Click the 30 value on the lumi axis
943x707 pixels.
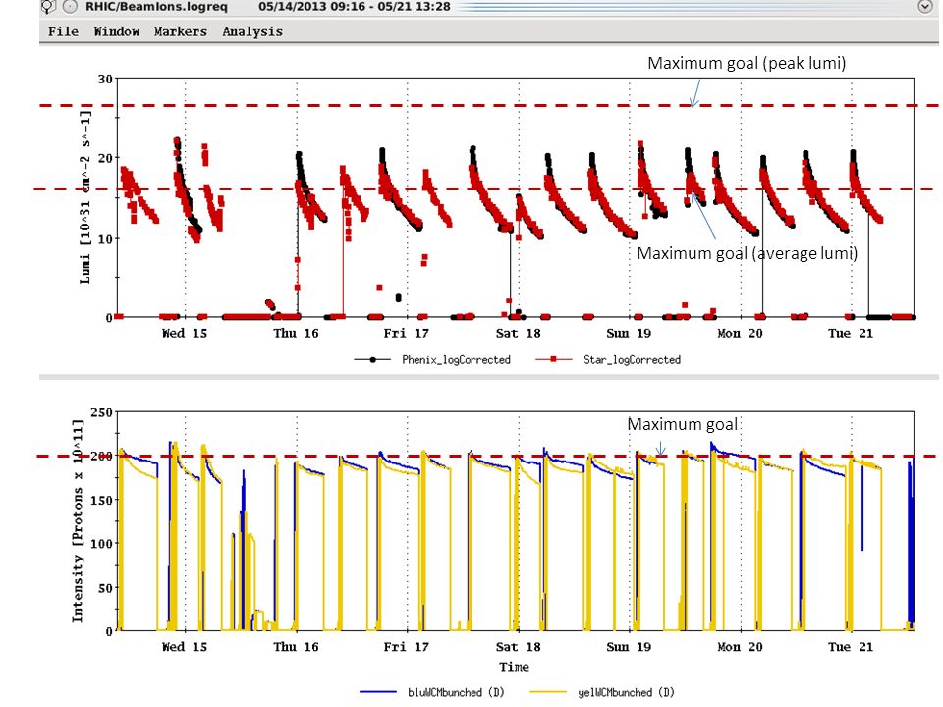105,79
